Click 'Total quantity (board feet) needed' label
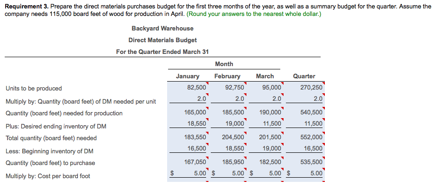This screenshot has height=188, width=438. pyautogui.click(x=51, y=138)
